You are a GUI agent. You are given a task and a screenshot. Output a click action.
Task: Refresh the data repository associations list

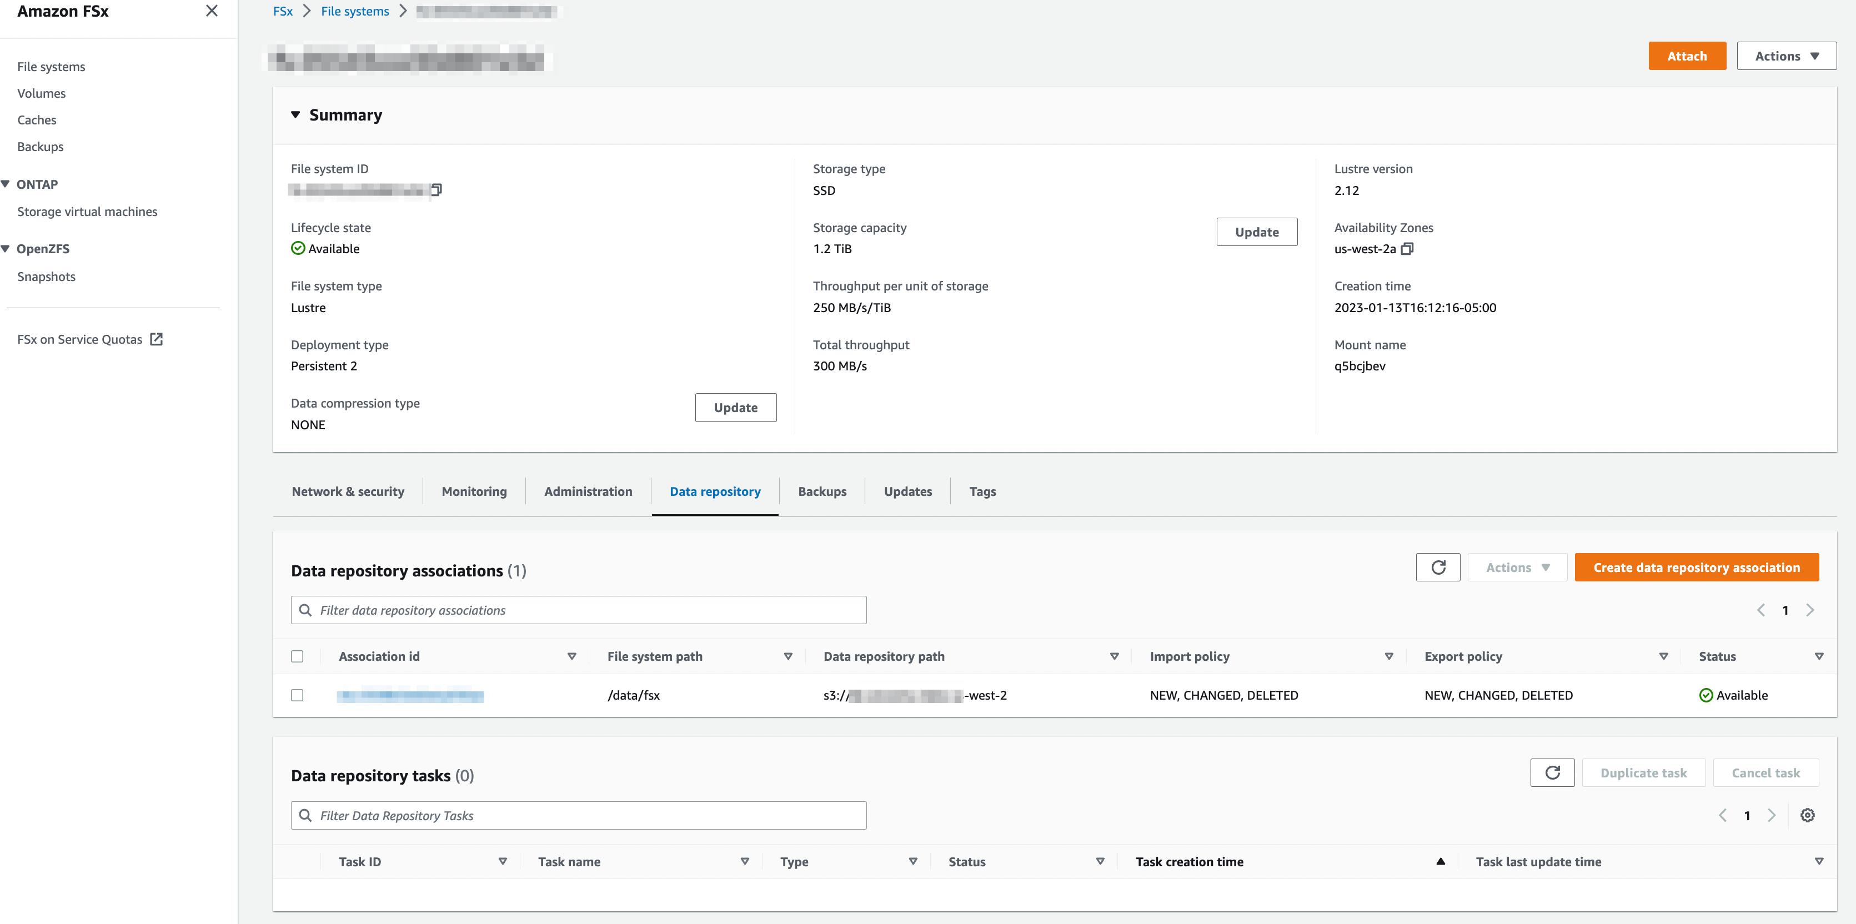[1437, 568]
